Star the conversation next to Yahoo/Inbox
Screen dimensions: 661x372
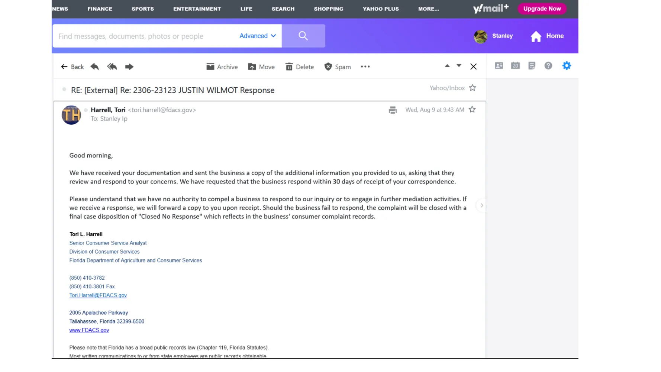473,88
